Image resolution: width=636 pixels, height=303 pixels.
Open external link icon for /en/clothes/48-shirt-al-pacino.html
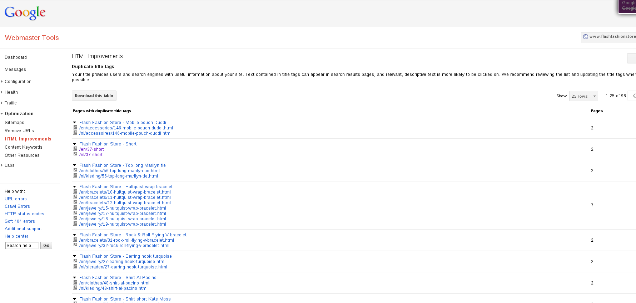point(75,282)
